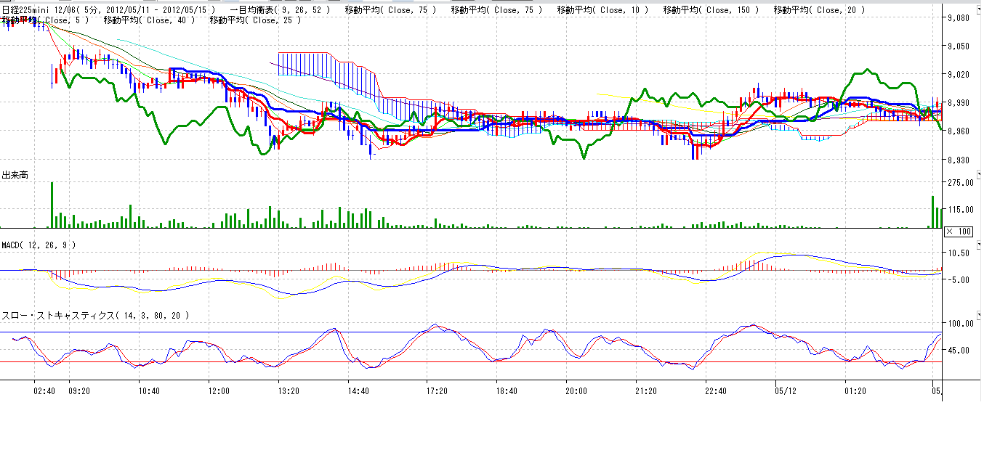Image resolution: width=1000 pixels, height=450 pixels.
Task: Click the 移動平均( Close, 25 ) label
Action: (255, 20)
